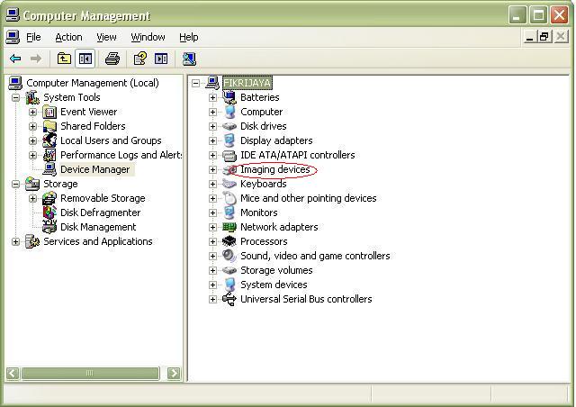This screenshot has width=576, height=407.
Task: Click the Local Users and Groups icon
Action: (x=49, y=140)
